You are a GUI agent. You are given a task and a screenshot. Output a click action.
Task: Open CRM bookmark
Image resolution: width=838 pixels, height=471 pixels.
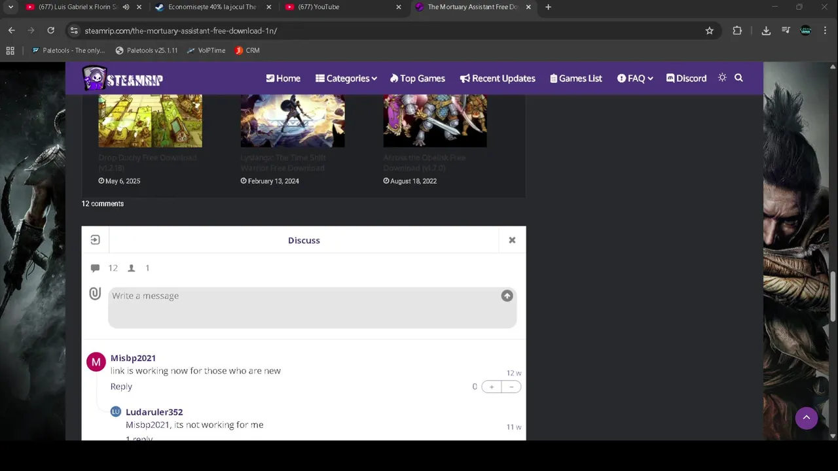pyautogui.click(x=247, y=50)
